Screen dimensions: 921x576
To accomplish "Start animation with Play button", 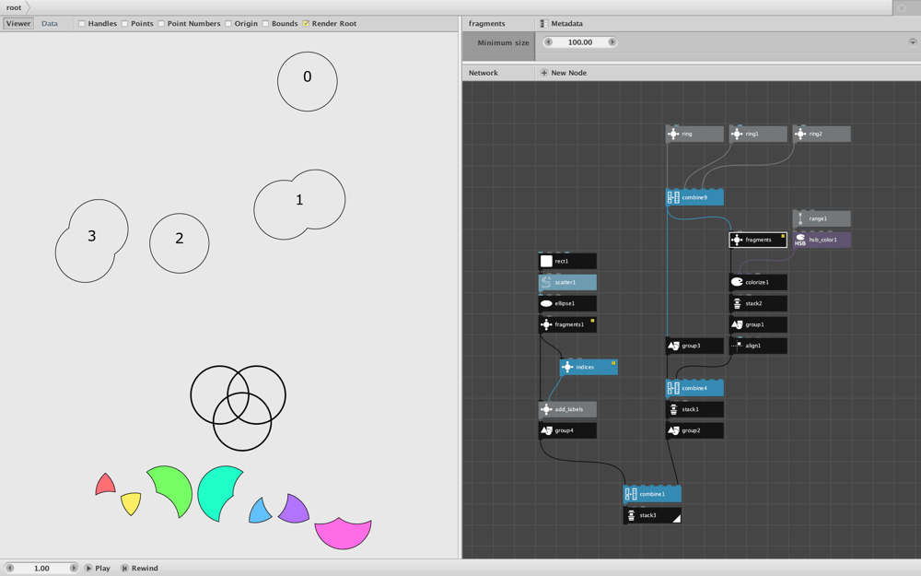I will tap(97, 568).
